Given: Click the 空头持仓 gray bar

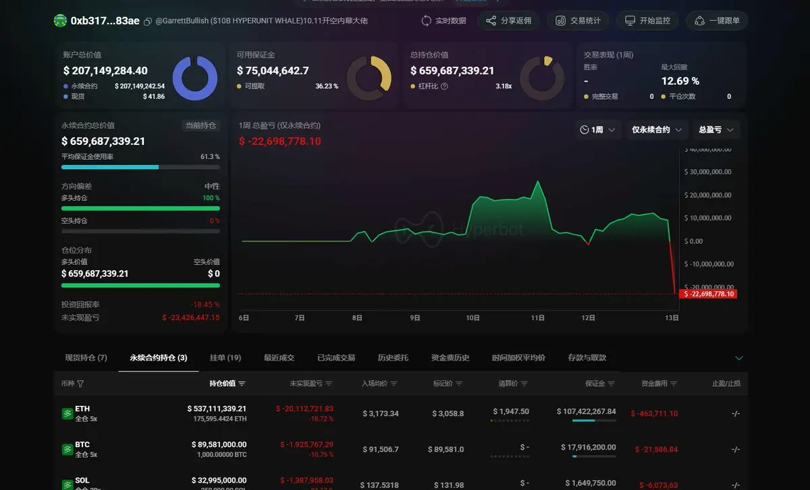Looking at the screenshot, I should click(x=140, y=231).
